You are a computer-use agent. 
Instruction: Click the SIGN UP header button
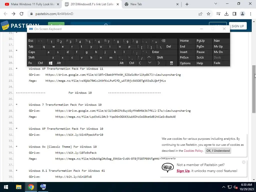238,26
